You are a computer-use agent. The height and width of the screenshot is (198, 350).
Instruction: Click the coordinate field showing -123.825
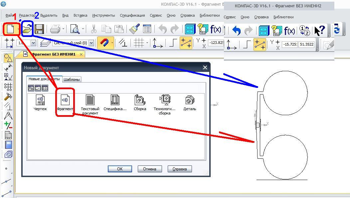(216, 42)
